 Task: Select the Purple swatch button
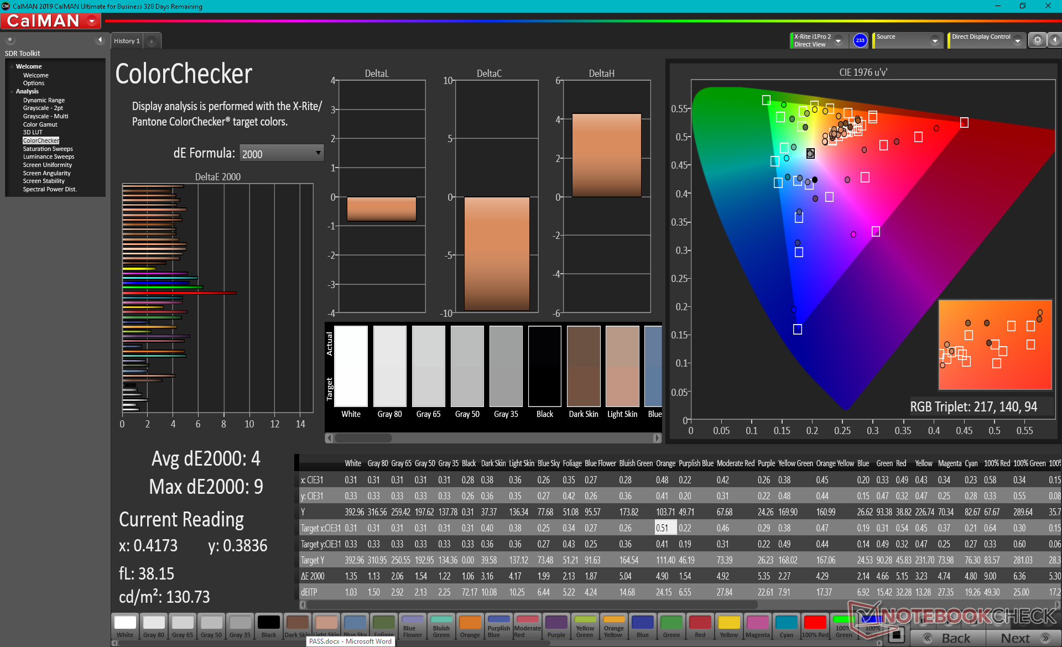point(556,626)
